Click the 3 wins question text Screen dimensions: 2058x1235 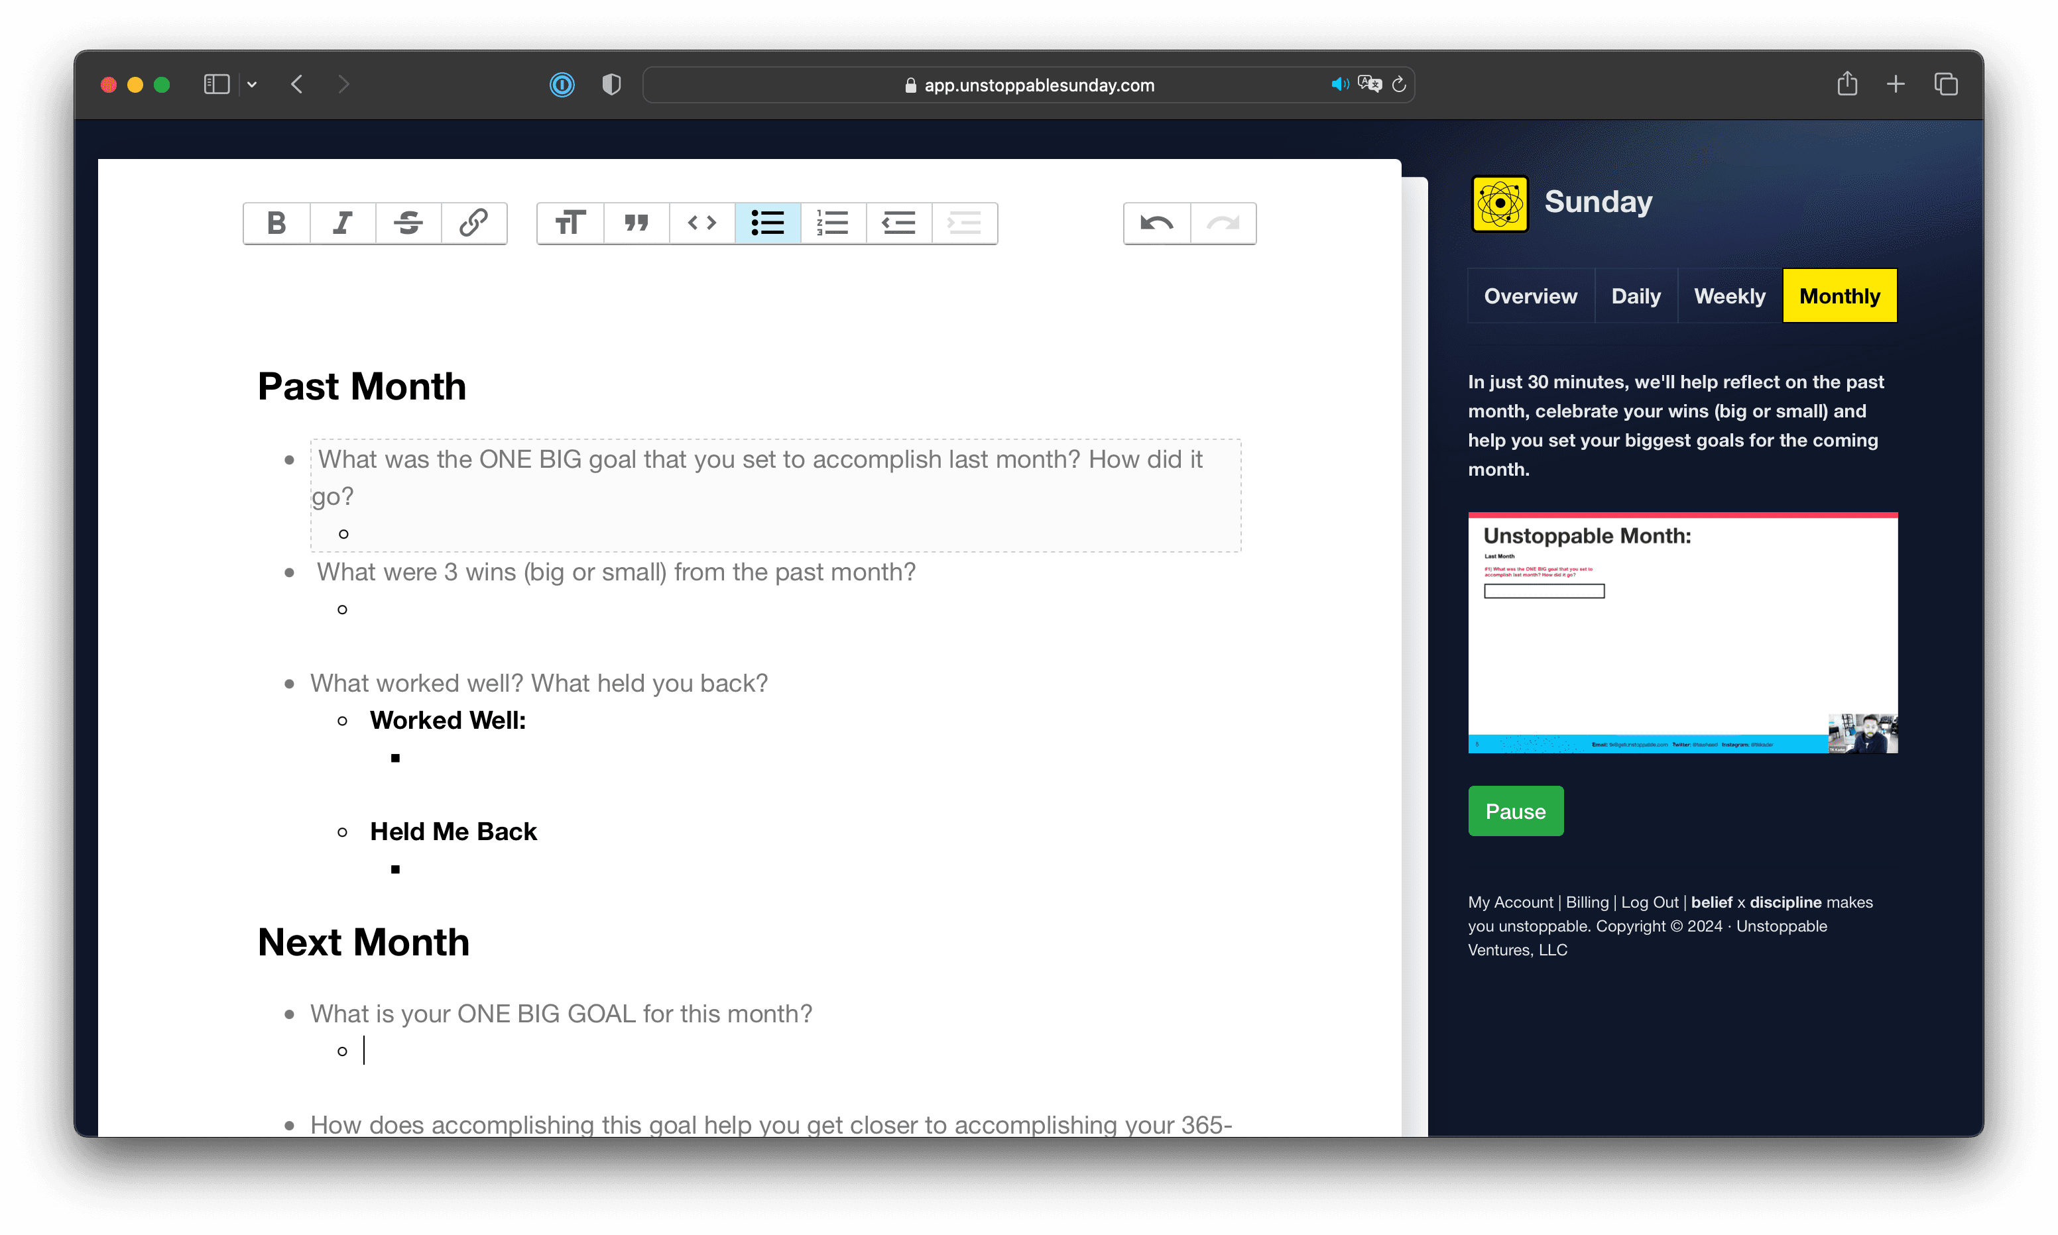(616, 572)
